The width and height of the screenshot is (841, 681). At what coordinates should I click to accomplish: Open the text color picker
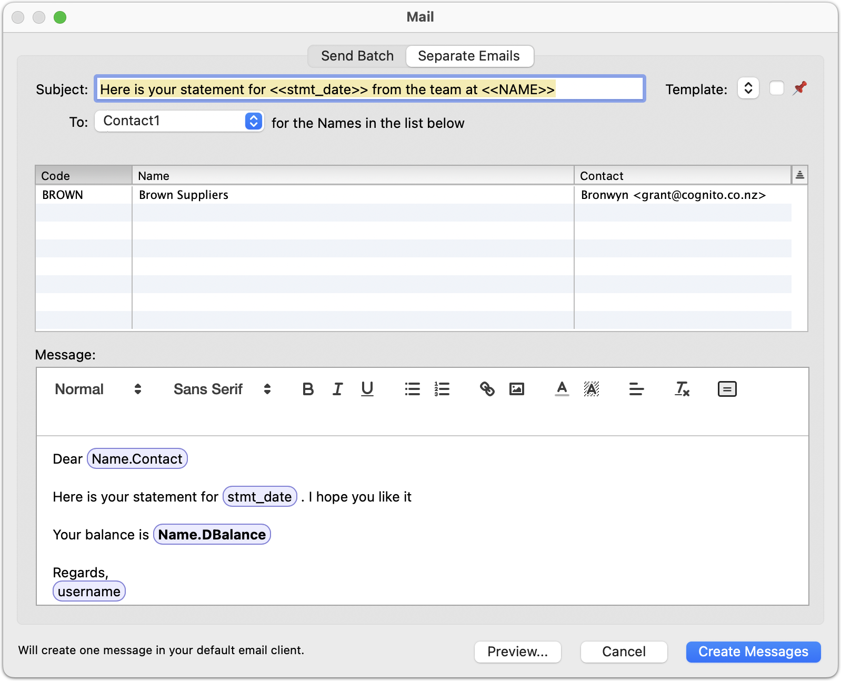pos(562,389)
